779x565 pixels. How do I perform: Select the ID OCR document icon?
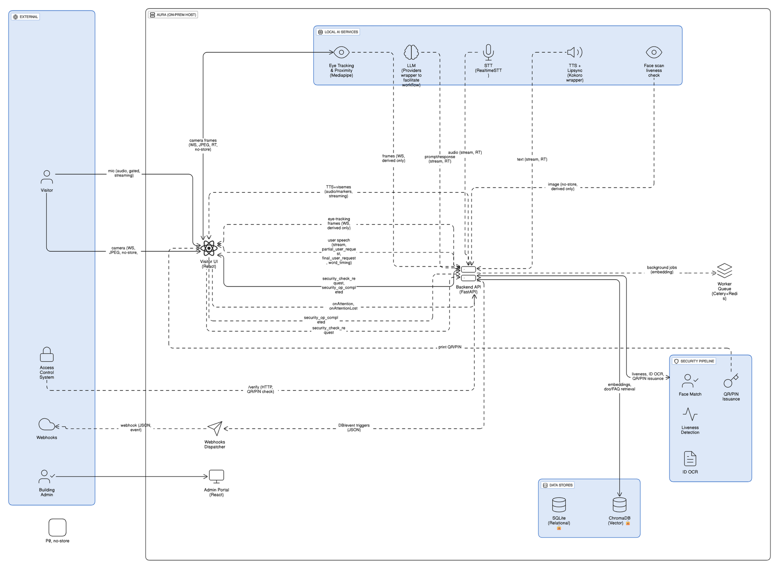[690, 459]
